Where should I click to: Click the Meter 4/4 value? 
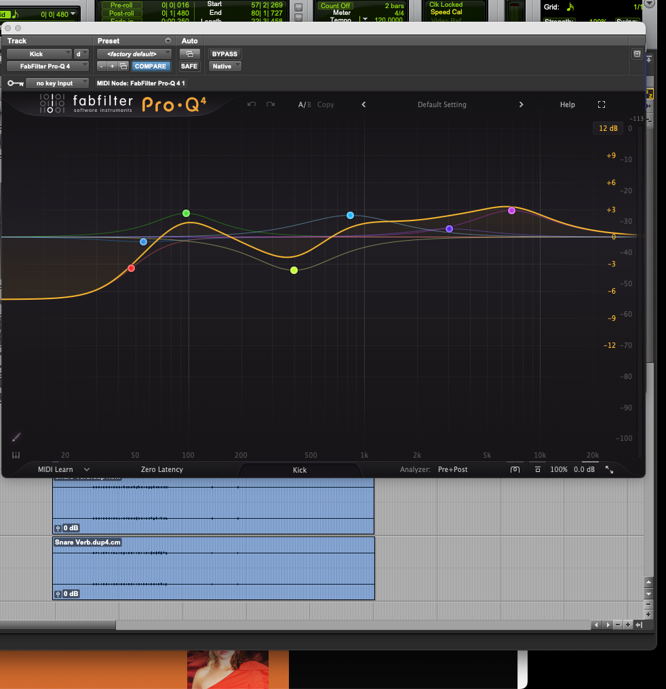(x=399, y=13)
